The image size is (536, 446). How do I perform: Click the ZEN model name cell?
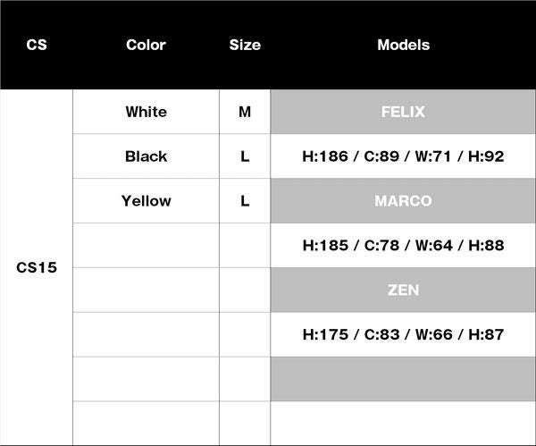[403, 290]
